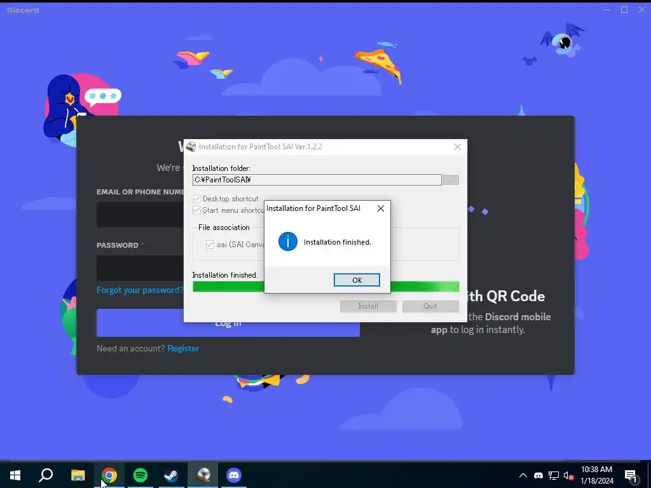Viewport: 651px width, 488px height.
Task: Open the taskbar clock and date
Action: [596, 475]
